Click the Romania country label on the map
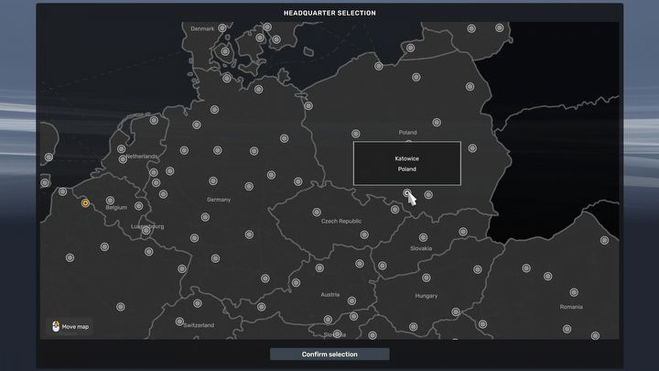The width and height of the screenshot is (659, 371). click(571, 307)
